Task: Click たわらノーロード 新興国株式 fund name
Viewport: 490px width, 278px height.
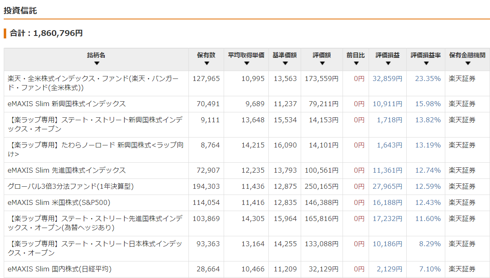Action: click(95, 150)
